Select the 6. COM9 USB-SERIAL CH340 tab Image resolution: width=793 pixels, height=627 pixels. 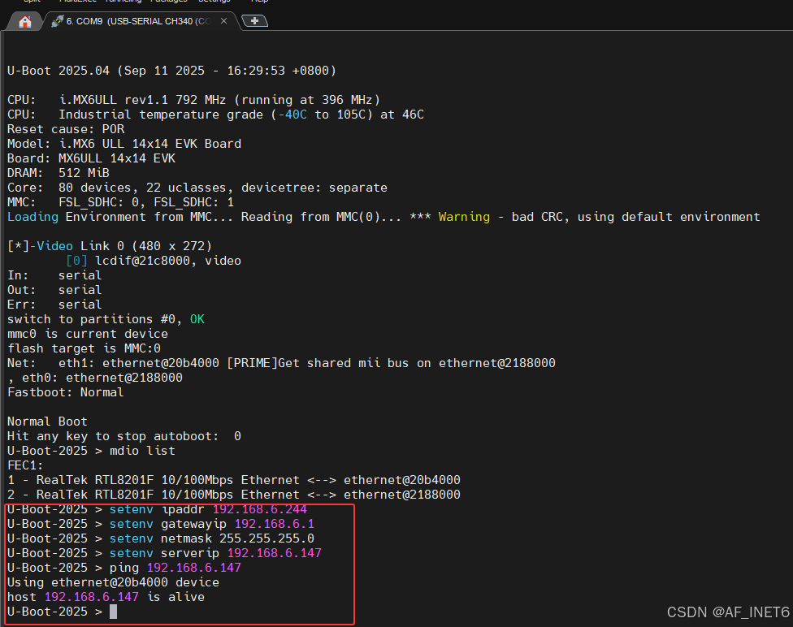tap(140, 21)
